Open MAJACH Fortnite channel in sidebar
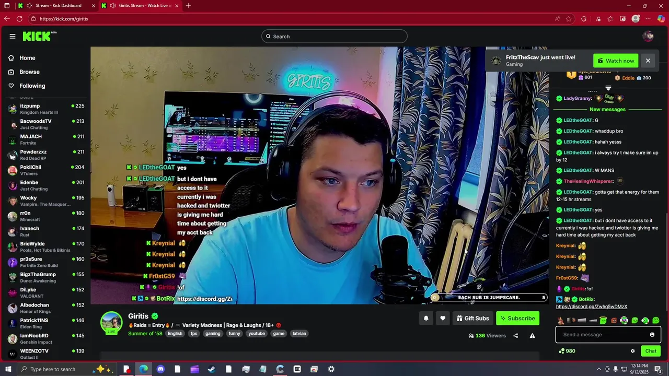 [46, 139]
